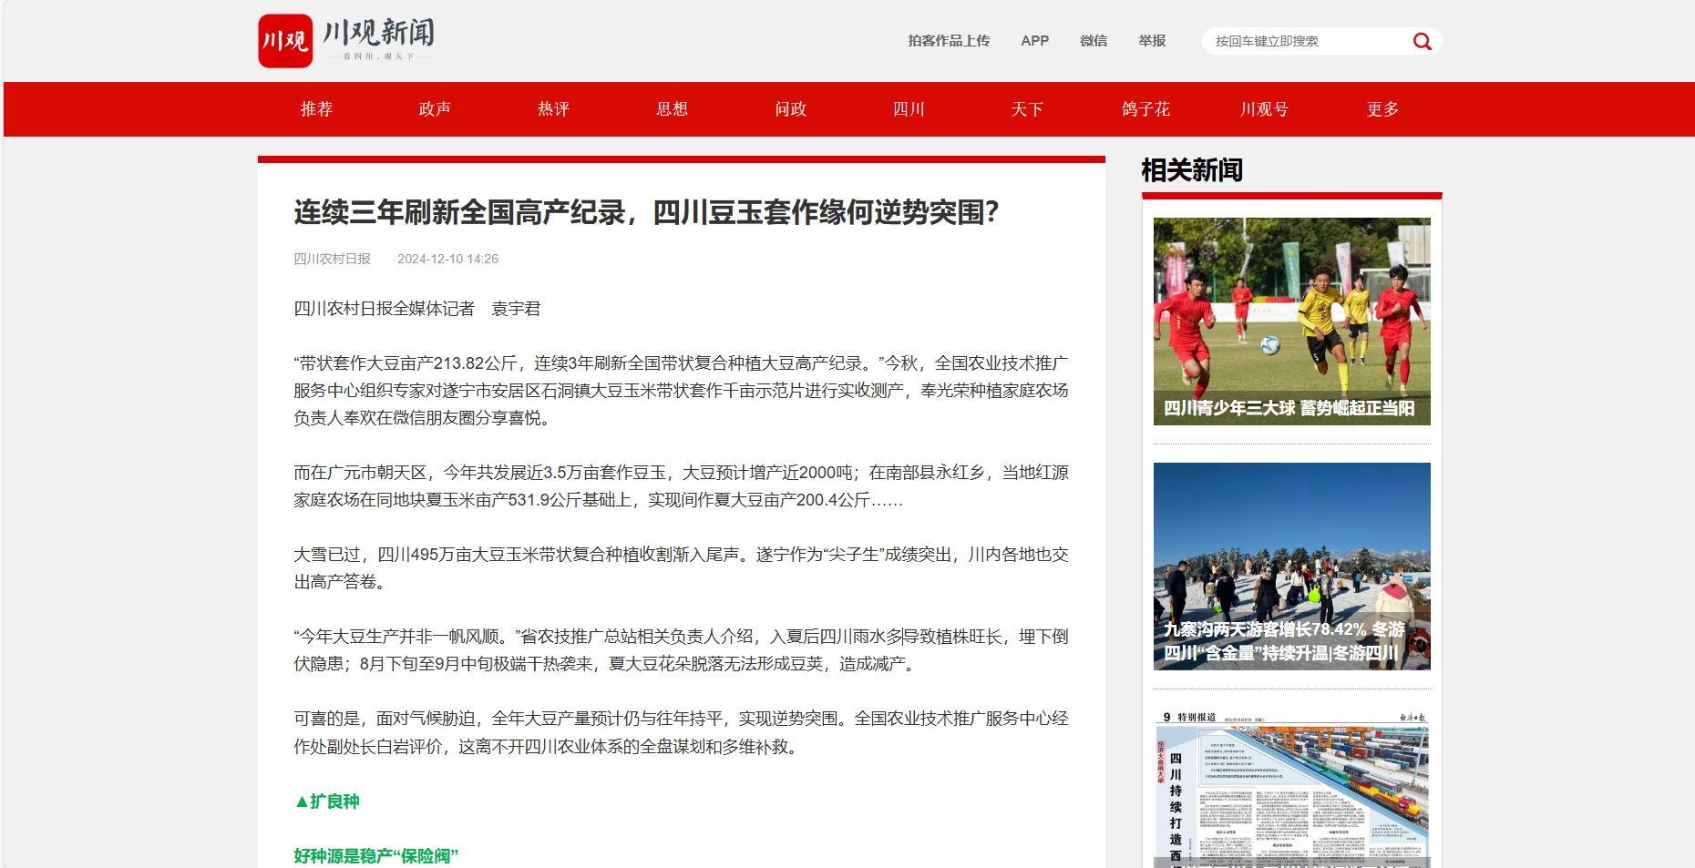Open the 鸽子花 channel
1695x868 pixels.
pyautogui.click(x=1145, y=109)
